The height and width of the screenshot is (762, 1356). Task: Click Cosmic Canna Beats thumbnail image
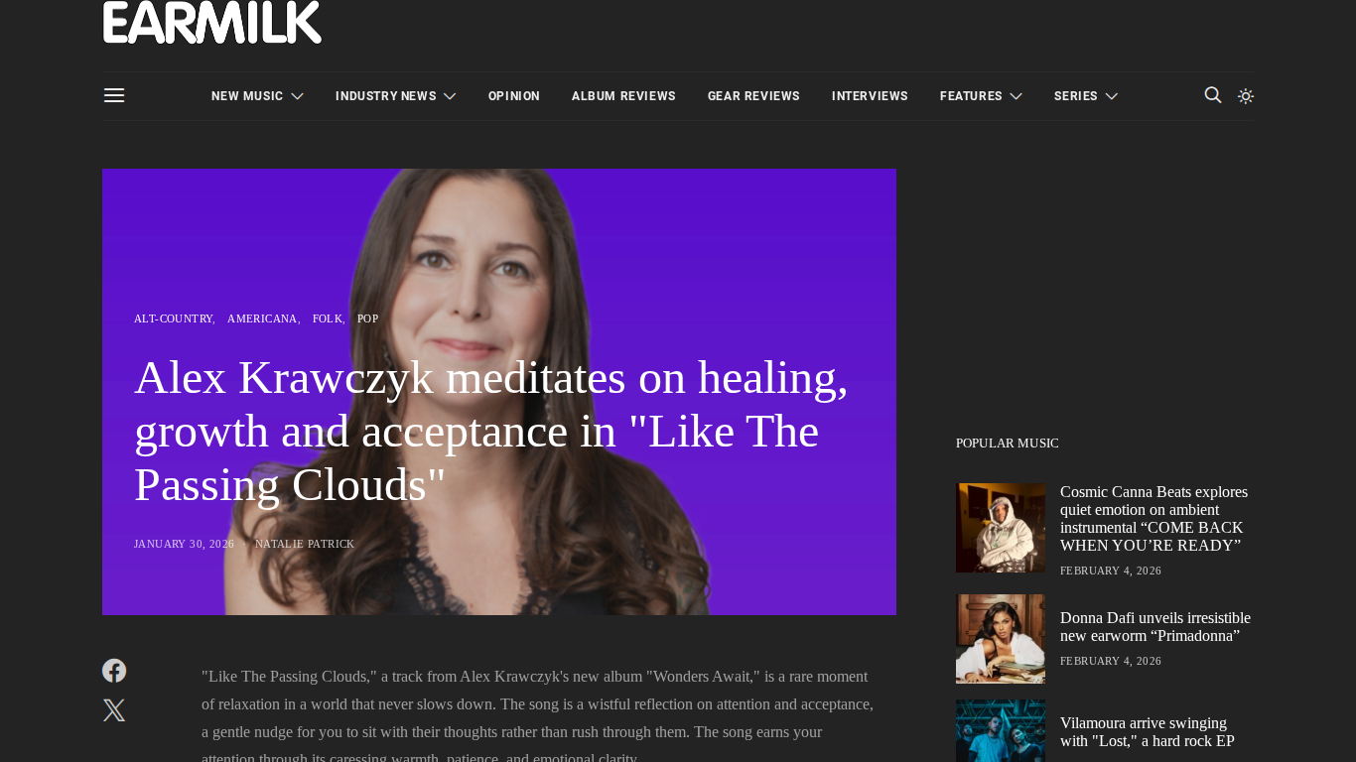pyautogui.click(x=1001, y=528)
